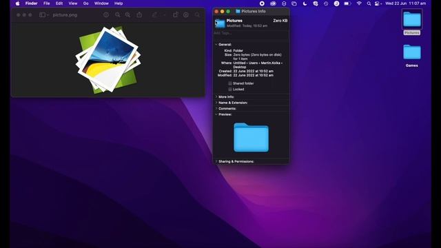Click the Add Tags field in Pictures Info
The height and width of the screenshot is (248, 441).
(251, 33)
